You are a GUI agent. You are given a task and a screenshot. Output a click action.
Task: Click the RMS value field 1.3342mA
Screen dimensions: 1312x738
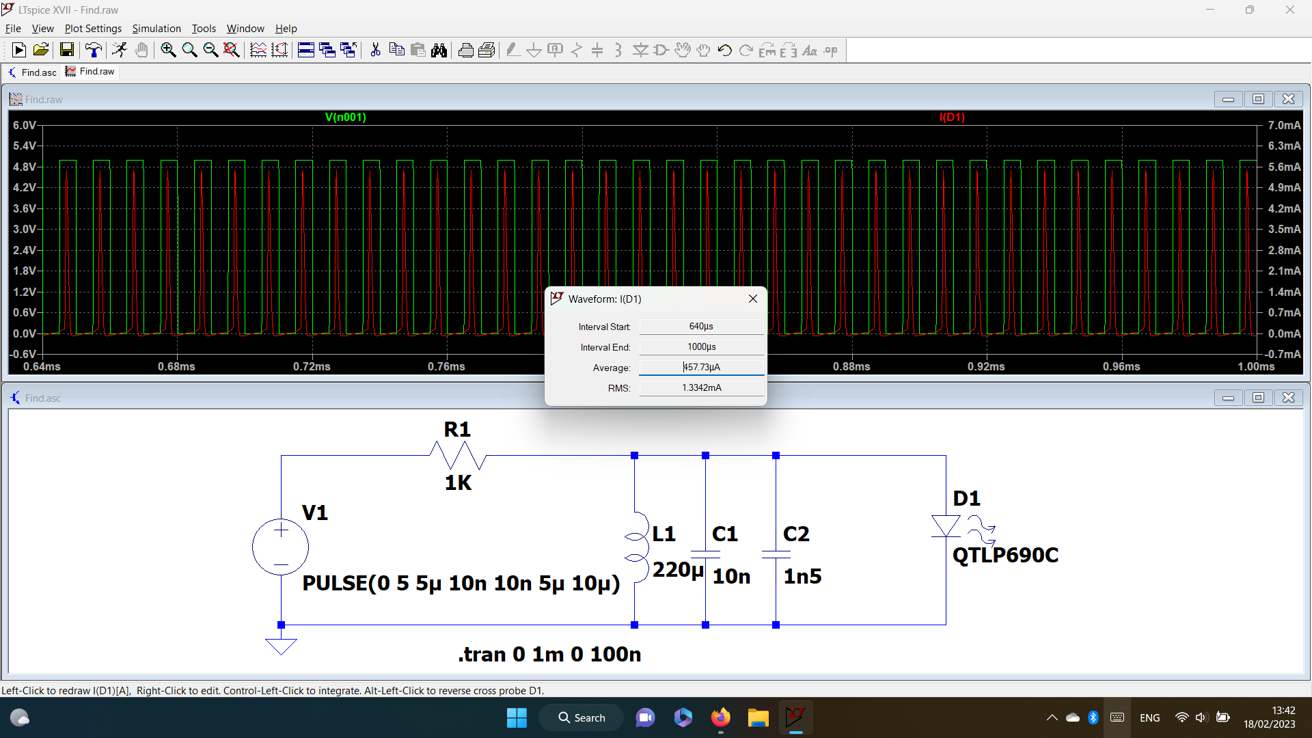tap(702, 388)
